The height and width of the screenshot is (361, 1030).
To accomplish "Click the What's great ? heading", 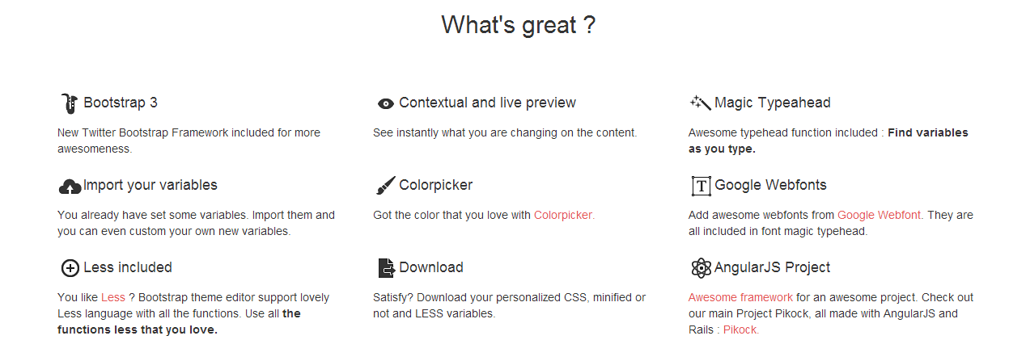I will point(519,25).
